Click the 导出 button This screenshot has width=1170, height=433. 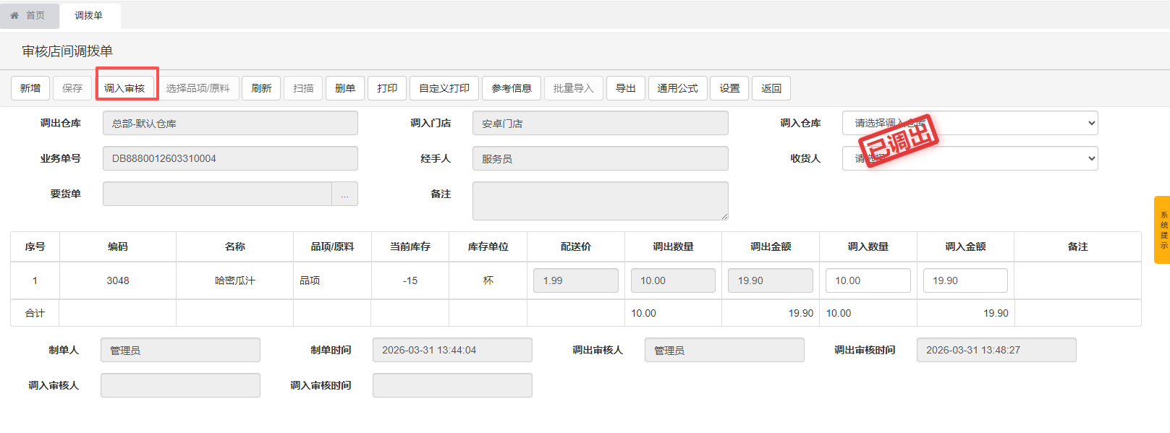pyautogui.click(x=625, y=88)
